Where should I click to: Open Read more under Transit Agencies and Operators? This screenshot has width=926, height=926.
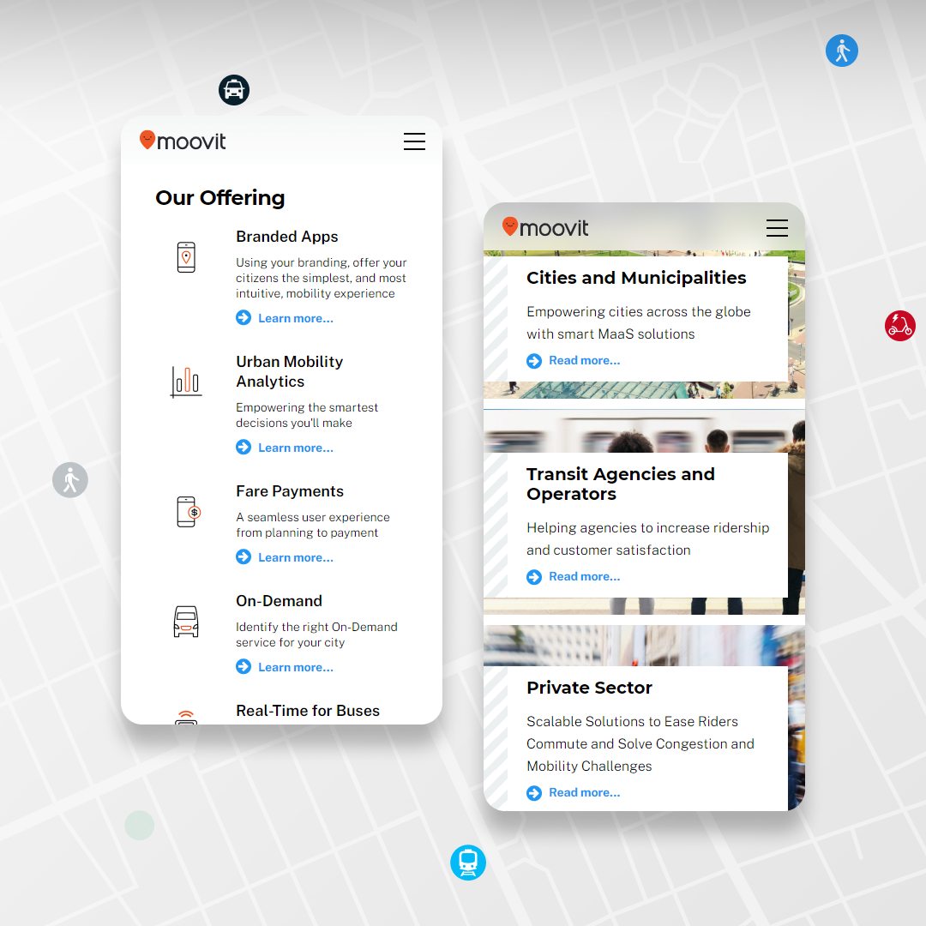[x=585, y=576]
